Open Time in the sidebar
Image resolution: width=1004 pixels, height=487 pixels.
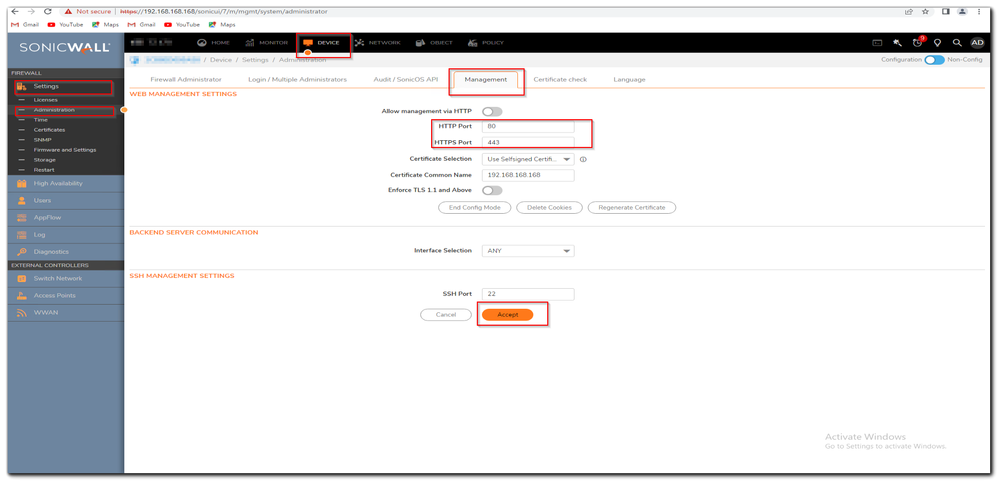[41, 120]
